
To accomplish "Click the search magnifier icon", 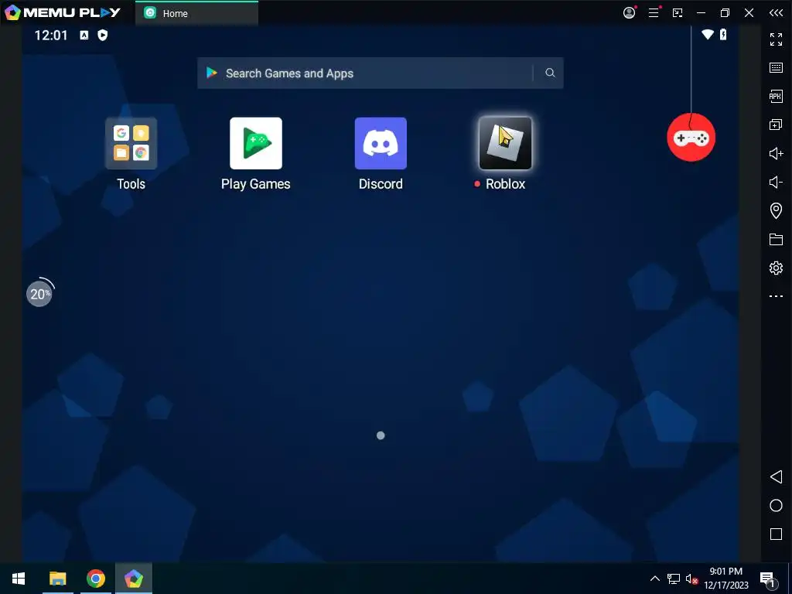I will pyautogui.click(x=550, y=73).
